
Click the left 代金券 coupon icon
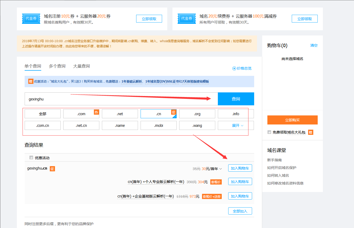pos(31,18)
